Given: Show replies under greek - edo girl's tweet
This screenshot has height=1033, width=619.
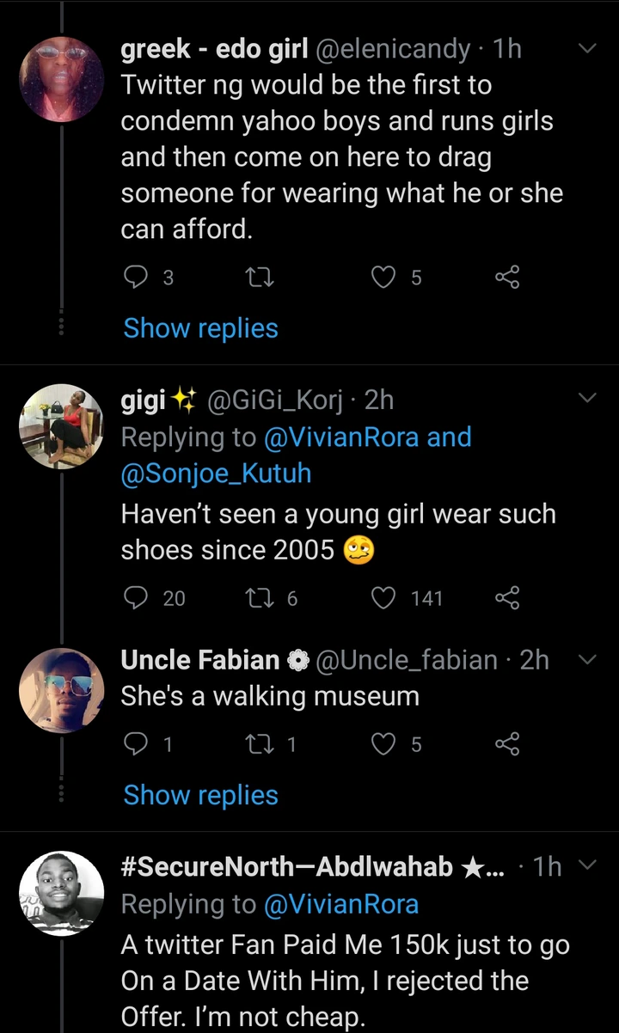Looking at the screenshot, I should 200,328.
